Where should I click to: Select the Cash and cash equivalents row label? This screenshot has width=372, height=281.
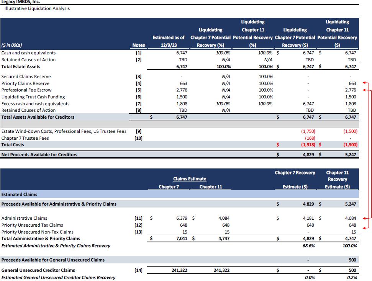coord(28,53)
